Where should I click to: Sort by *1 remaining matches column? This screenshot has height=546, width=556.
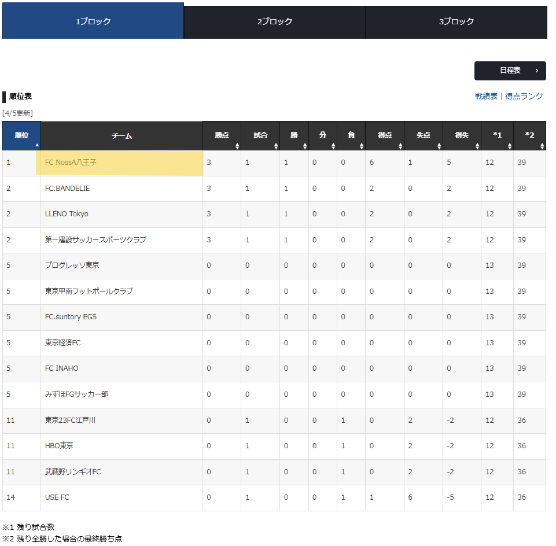tap(497, 136)
